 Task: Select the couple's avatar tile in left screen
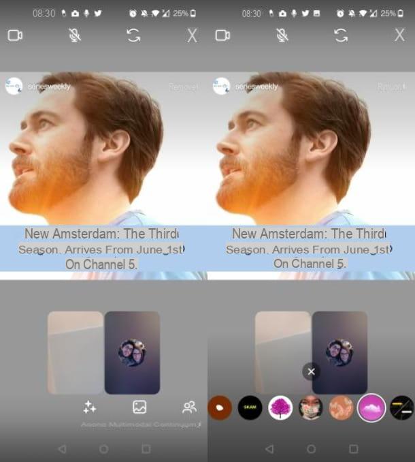point(133,352)
